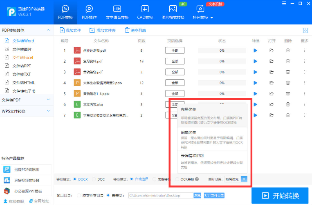Choose 云端精准识别 preference option
Viewport: 312px width, 205px height.
[212, 162]
